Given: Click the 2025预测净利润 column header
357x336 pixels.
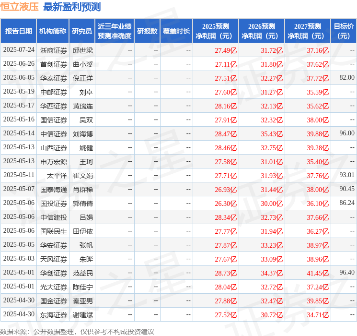Looking at the screenshot, I should (216, 31).
